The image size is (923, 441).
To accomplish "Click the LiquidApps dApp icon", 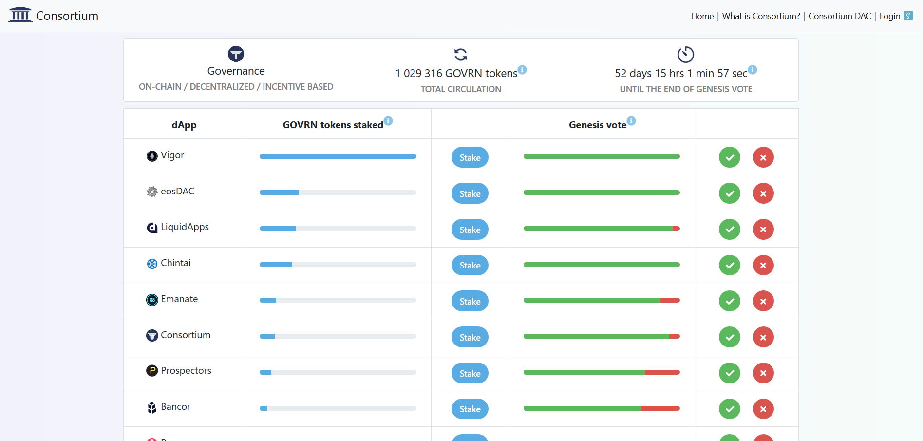I will click(x=152, y=228).
